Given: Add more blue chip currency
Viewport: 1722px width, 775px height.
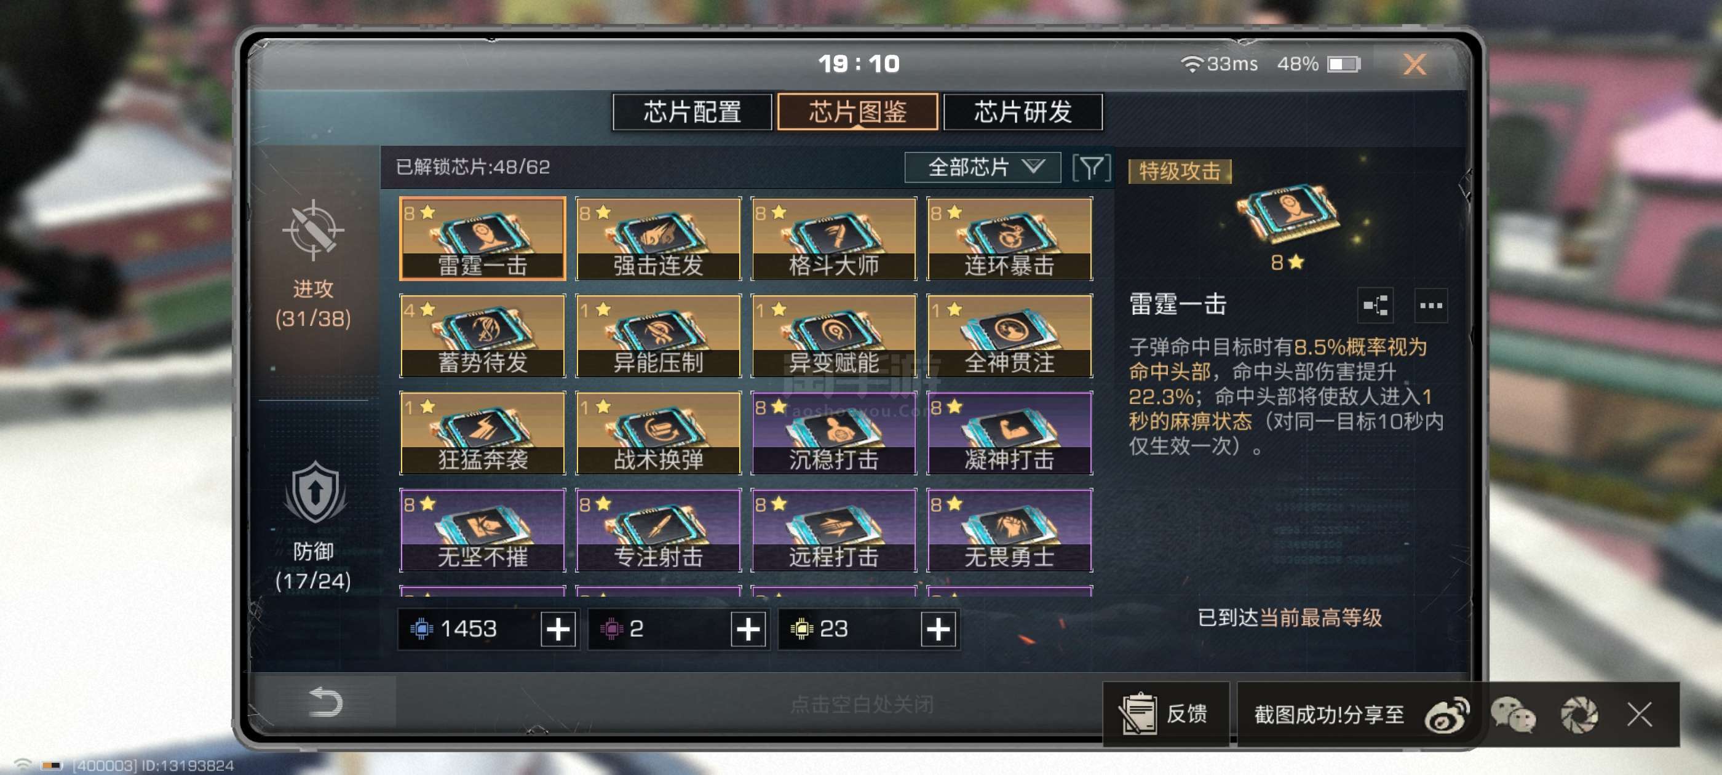Looking at the screenshot, I should 559,629.
